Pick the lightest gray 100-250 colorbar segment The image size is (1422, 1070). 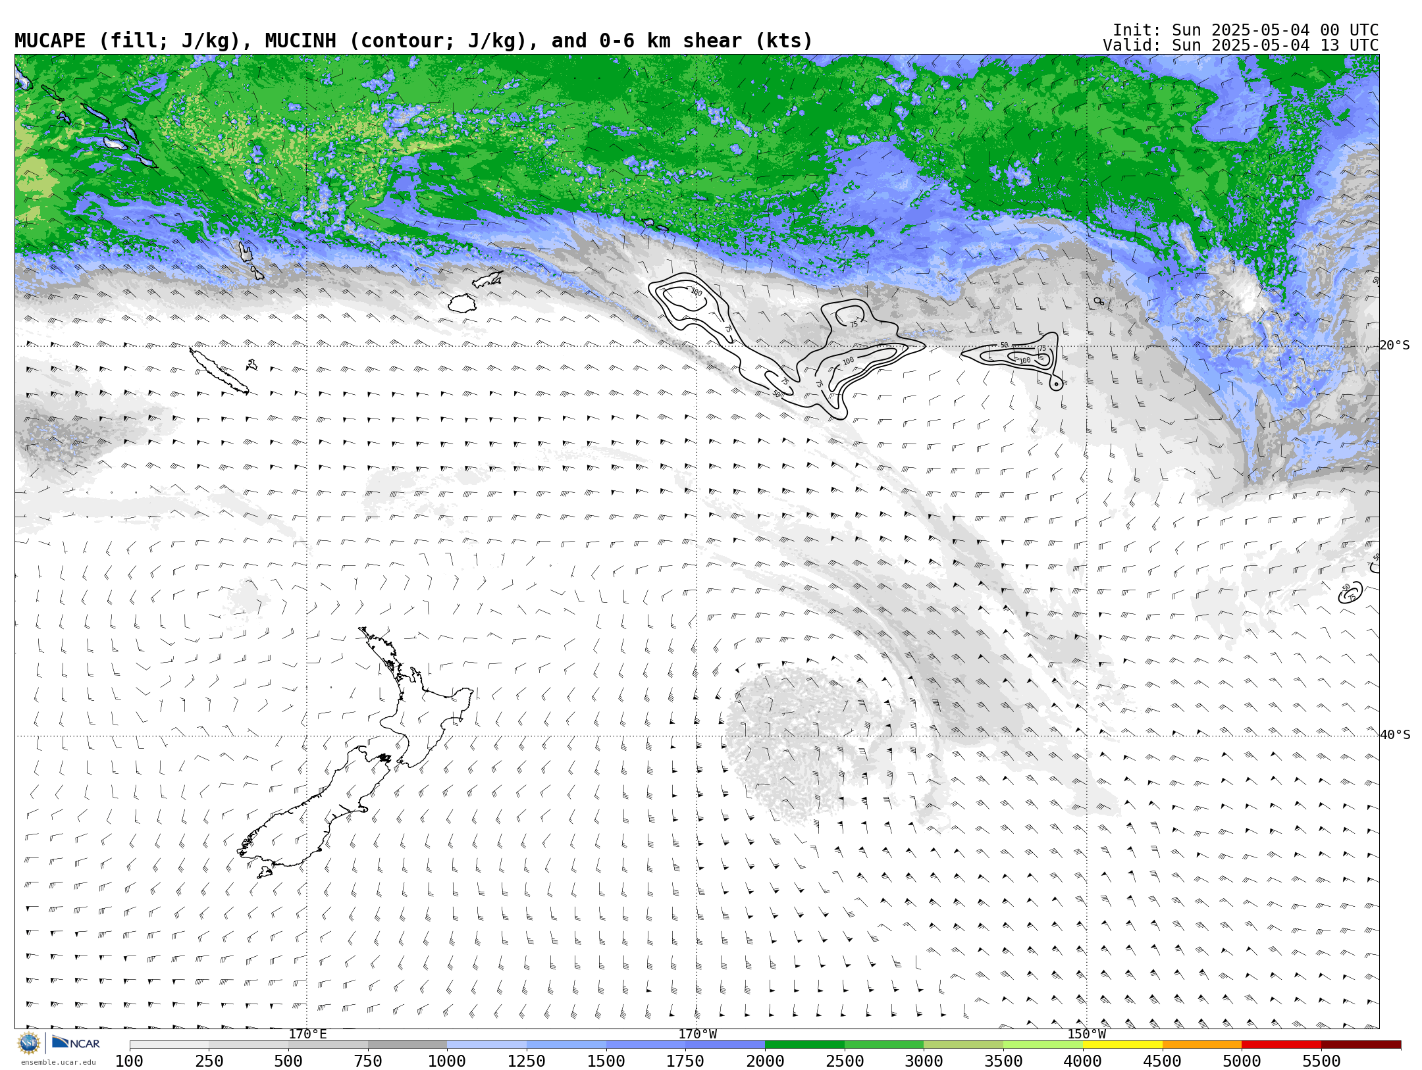169,1045
